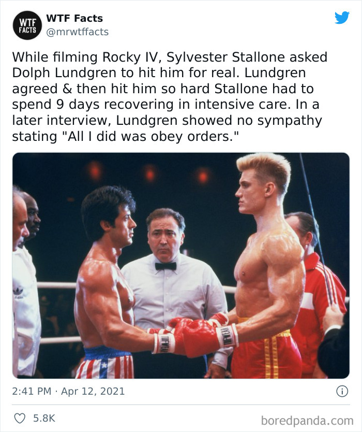362x432 pixels.
Task: Click the WTF Facts profile avatar
Action: pos(27,25)
